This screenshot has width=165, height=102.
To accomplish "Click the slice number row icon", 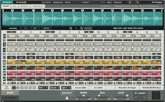I will click(x=4, y=36).
